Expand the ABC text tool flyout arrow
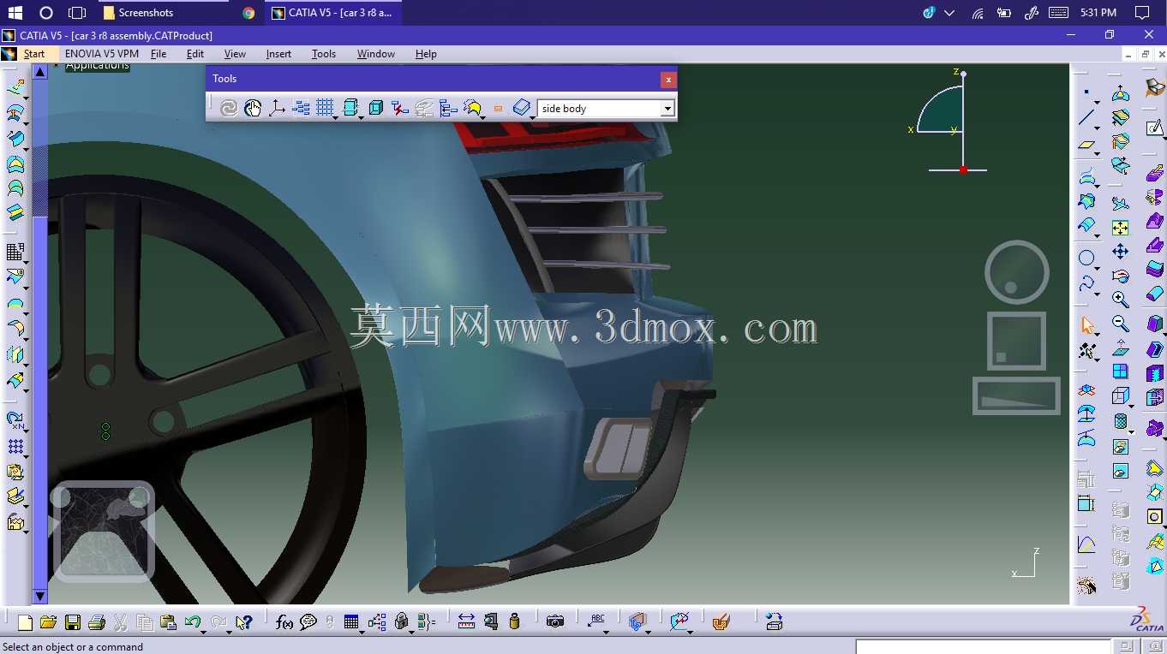Image resolution: width=1167 pixels, height=654 pixels. point(607,633)
